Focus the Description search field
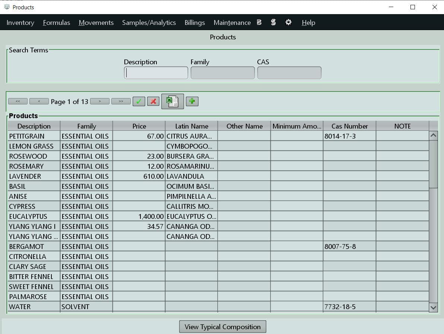 [x=156, y=73]
